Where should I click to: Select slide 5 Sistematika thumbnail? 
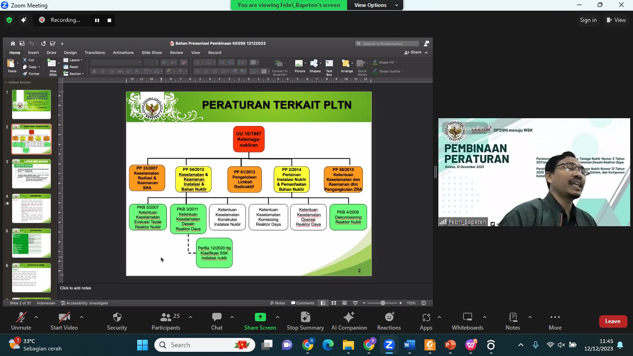tap(32, 243)
